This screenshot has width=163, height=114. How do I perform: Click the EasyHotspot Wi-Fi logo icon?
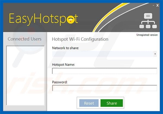click(71, 19)
